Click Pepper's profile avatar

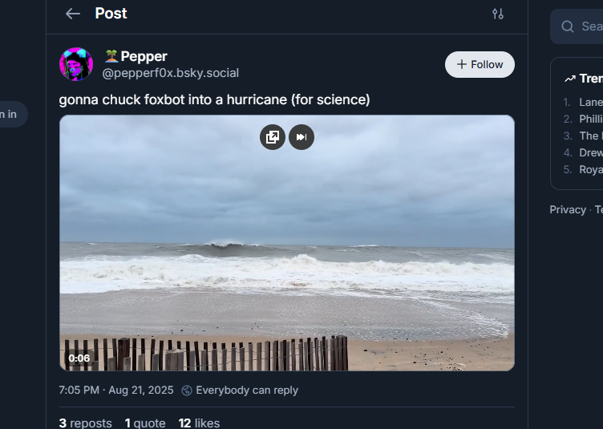tap(76, 64)
